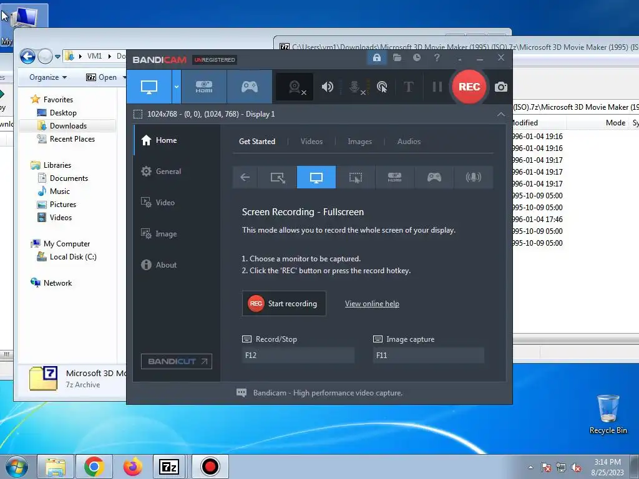
Task: Click the pause recording icon
Action: [437, 87]
